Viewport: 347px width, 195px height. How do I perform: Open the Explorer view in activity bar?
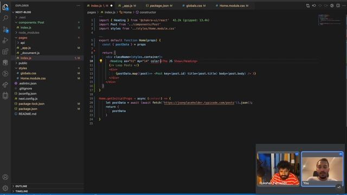[x=5, y=7]
